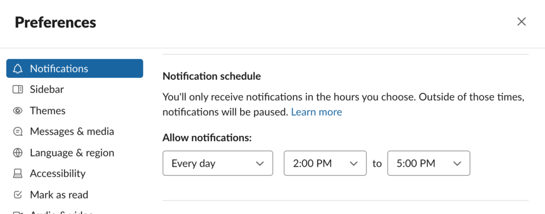545x214 pixels.
Task: Close the Preferences dialog
Action: tap(522, 22)
